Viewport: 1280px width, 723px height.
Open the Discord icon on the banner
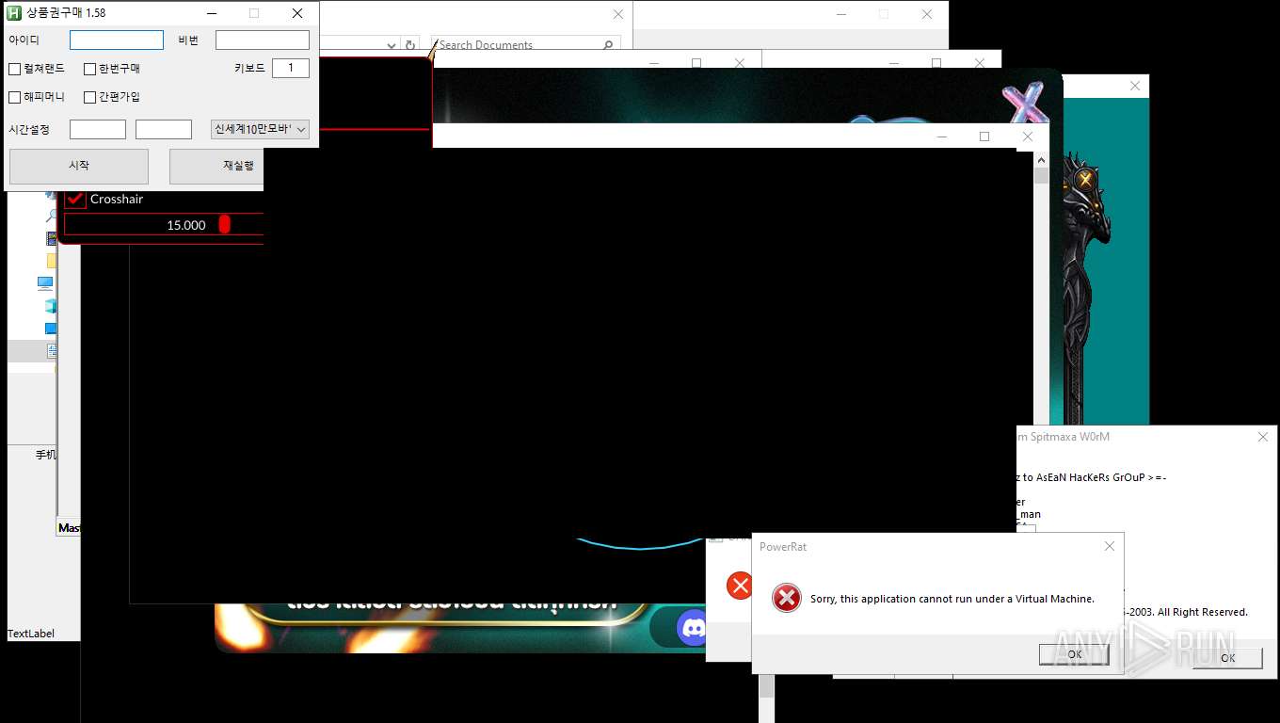coord(693,627)
